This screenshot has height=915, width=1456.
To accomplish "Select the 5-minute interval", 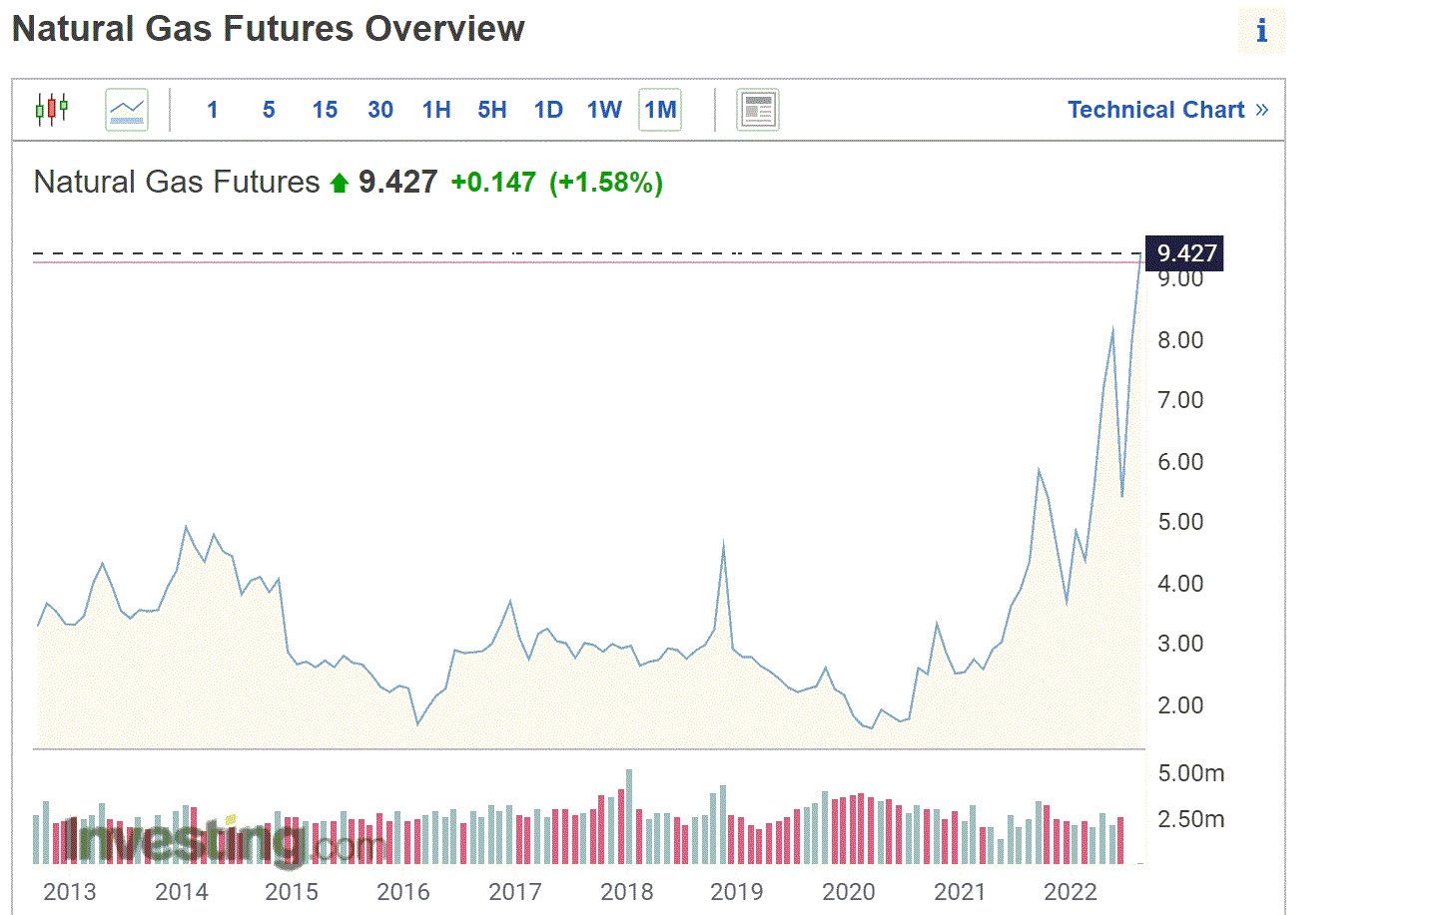I will click(x=269, y=110).
